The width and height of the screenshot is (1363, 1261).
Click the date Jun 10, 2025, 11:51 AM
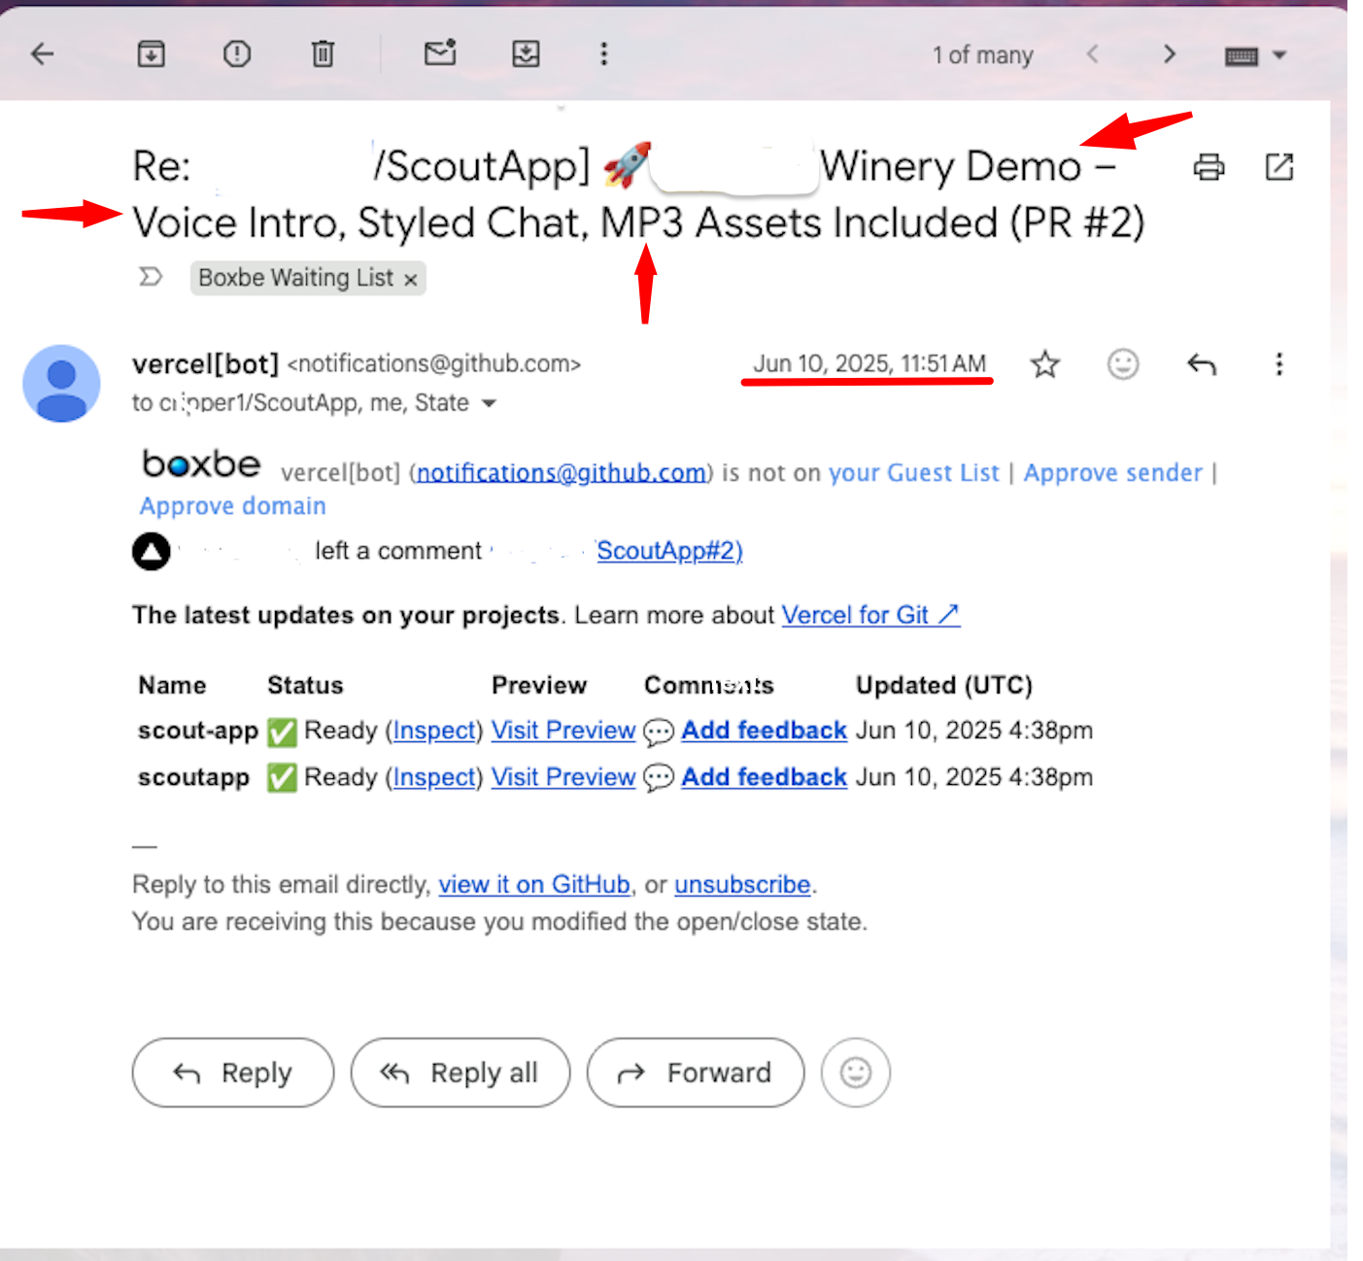tap(869, 364)
